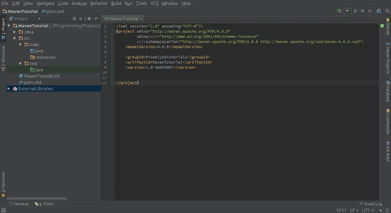Close the MavenTutorial editor tab
Image resolution: width=391 pixels, height=213 pixels.
(x=141, y=19)
